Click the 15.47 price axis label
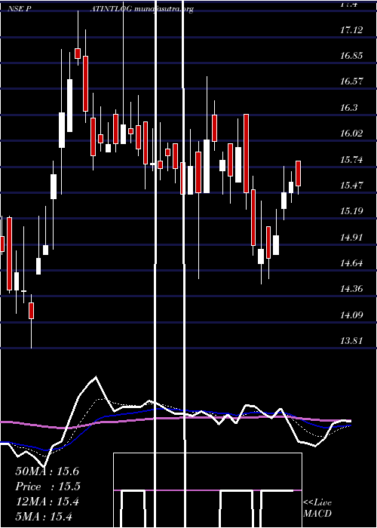377x528 pixels. click(351, 186)
